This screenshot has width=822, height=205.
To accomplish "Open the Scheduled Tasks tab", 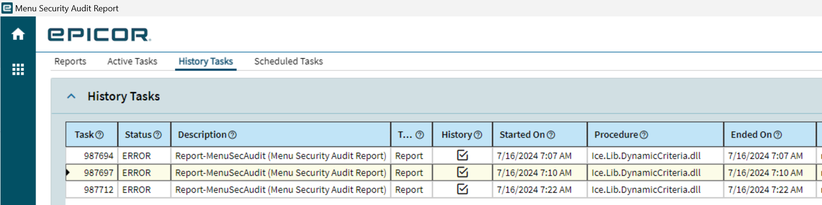I will (288, 62).
